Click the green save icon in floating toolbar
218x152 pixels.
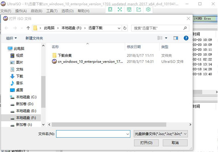(x=129, y=9)
